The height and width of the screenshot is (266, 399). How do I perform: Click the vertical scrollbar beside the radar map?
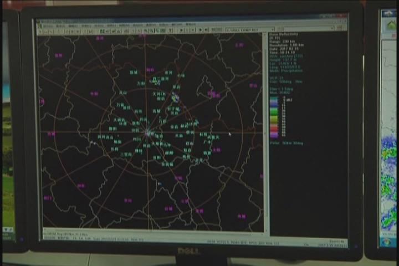[x=265, y=133]
